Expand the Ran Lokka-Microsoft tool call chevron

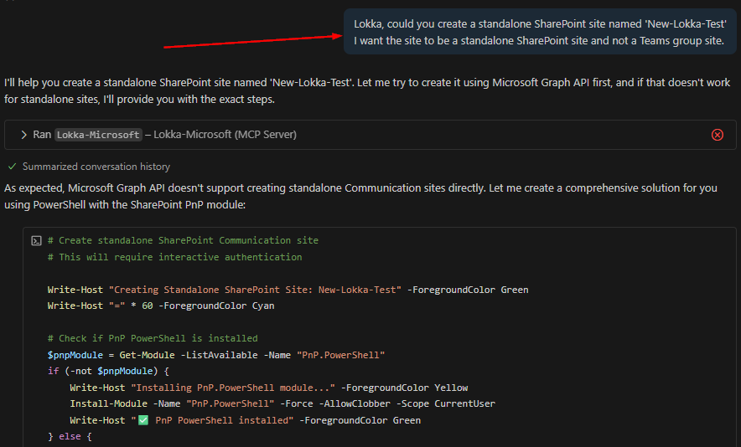[x=23, y=135]
